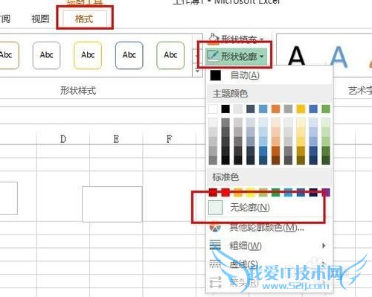Switch to the 格式 ribbon tab
Image resolution: width=372 pixels, height=297 pixels.
point(84,19)
